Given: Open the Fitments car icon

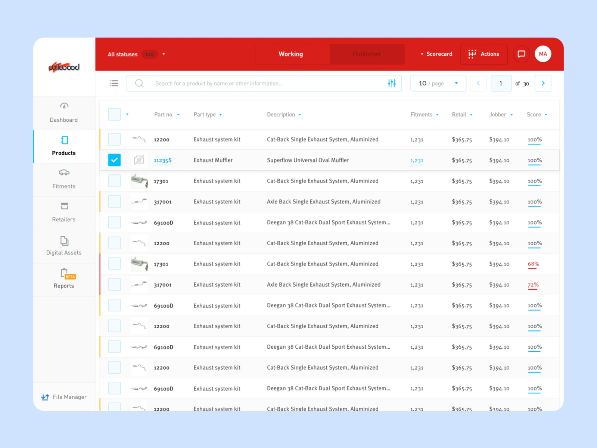Looking at the screenshot, I should coord(64,172).
